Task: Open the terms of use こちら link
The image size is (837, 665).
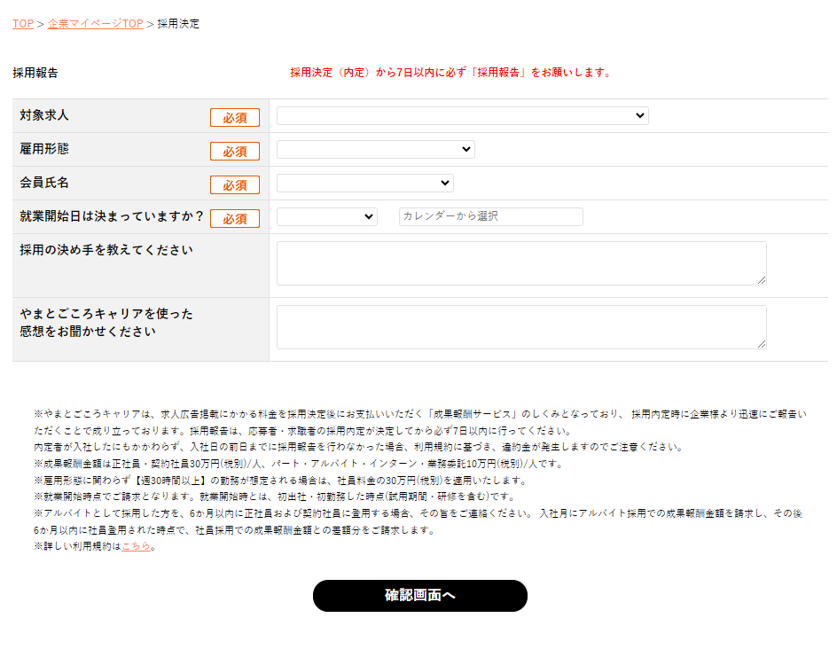Action: tap(136, 547)
